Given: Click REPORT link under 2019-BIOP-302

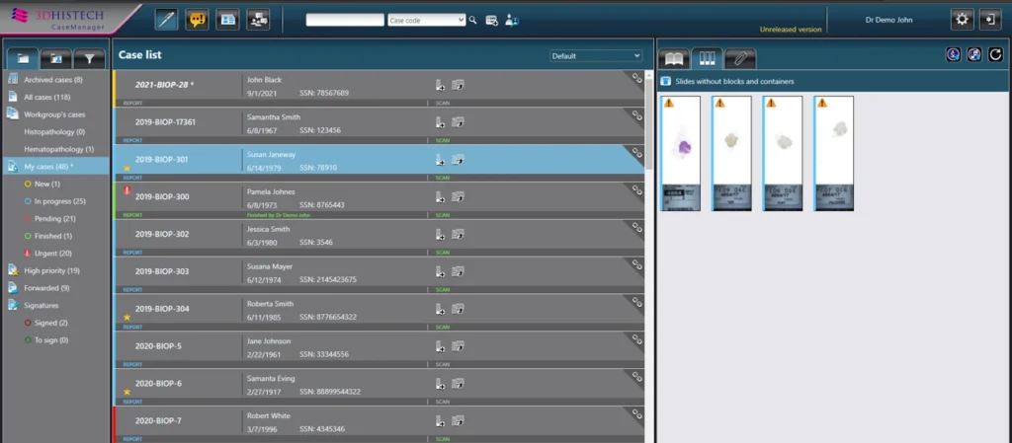Looking at the screenshot, I should (132, 253).
